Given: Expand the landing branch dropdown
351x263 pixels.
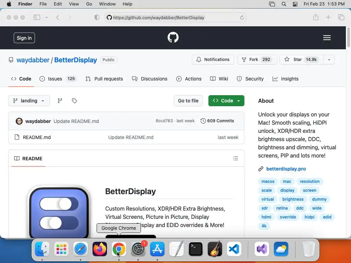Looking at the screenshot, I should [29, 101].
